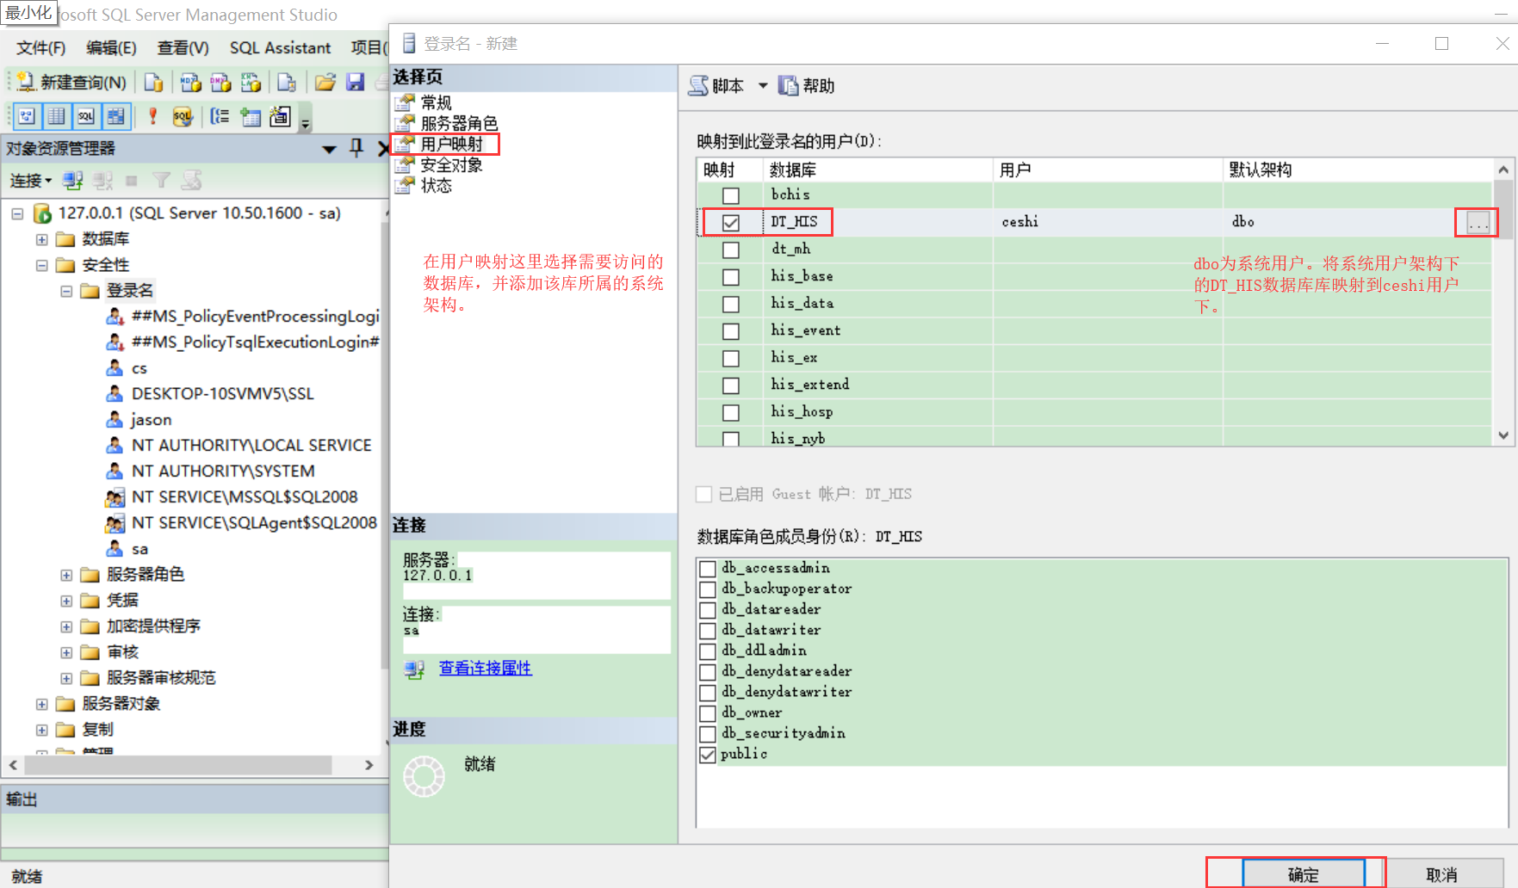
Task: Click the verify SQL syntax icon
Action: (183, 116)
